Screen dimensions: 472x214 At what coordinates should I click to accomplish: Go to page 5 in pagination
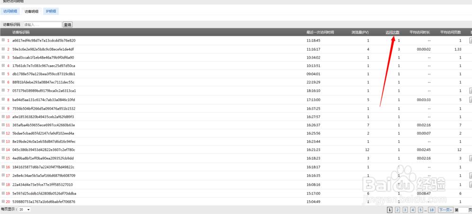click(x=420, y=210)
